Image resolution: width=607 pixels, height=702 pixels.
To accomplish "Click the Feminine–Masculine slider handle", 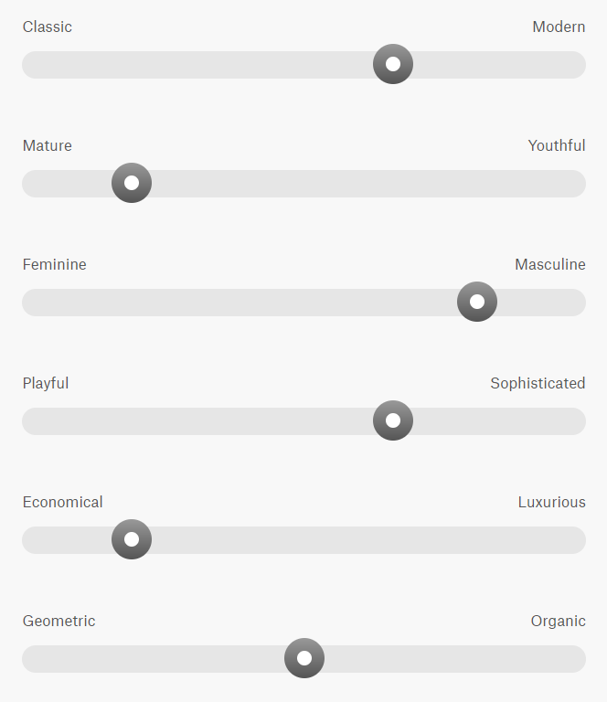I will click(x=477, y=302).
